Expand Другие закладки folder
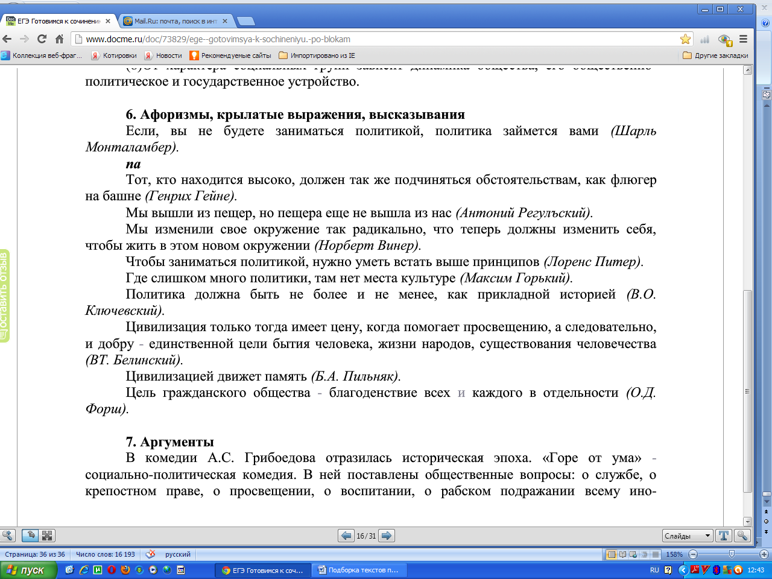Viewport: 772px width, 579px height. point(715,55)
